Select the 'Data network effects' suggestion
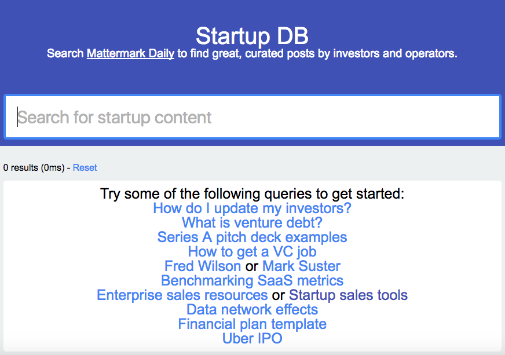The width and height of the screenshot is (505, 355). coord(252,310)
